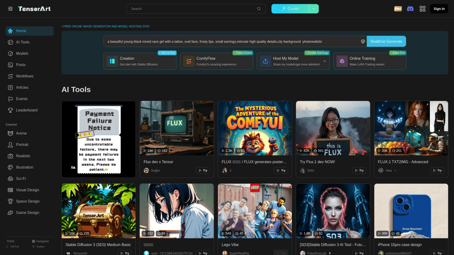This screenshot has width=454, height=255.
Task: Click the Models cube icon
Action: coord(10,53)
